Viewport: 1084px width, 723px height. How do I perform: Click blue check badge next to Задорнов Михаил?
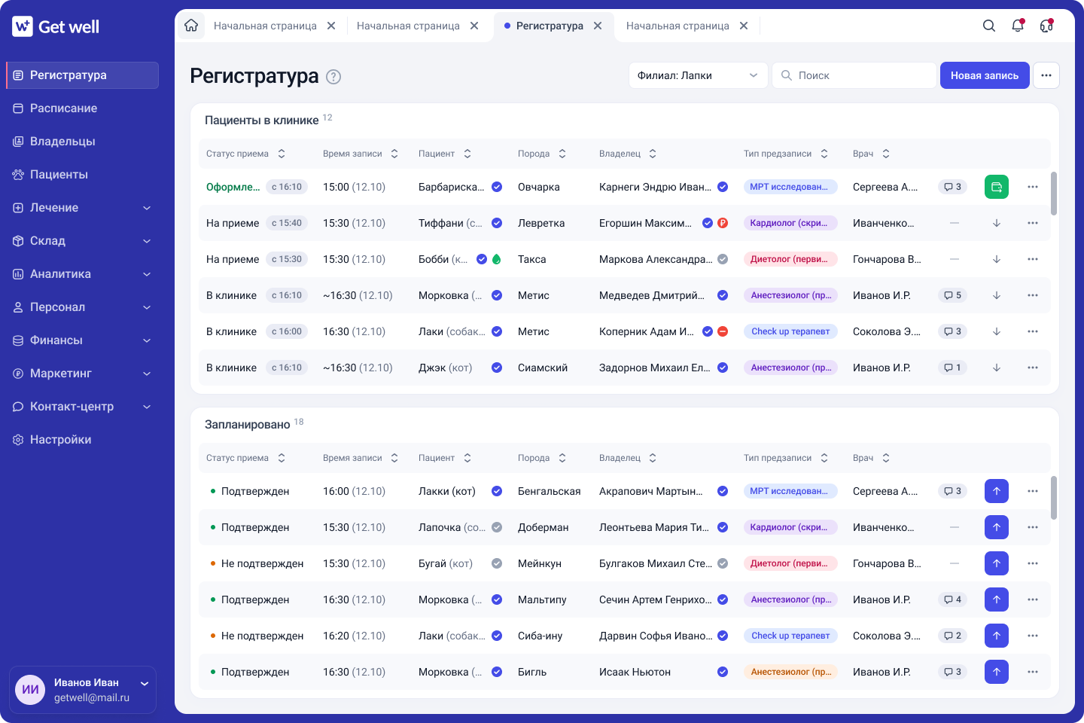pyautogui.click(x=723, y=368)
